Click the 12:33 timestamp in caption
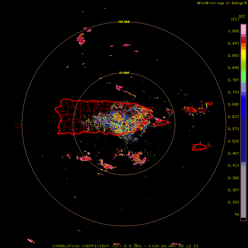The image size is (248, 248). tap(192, 246)
